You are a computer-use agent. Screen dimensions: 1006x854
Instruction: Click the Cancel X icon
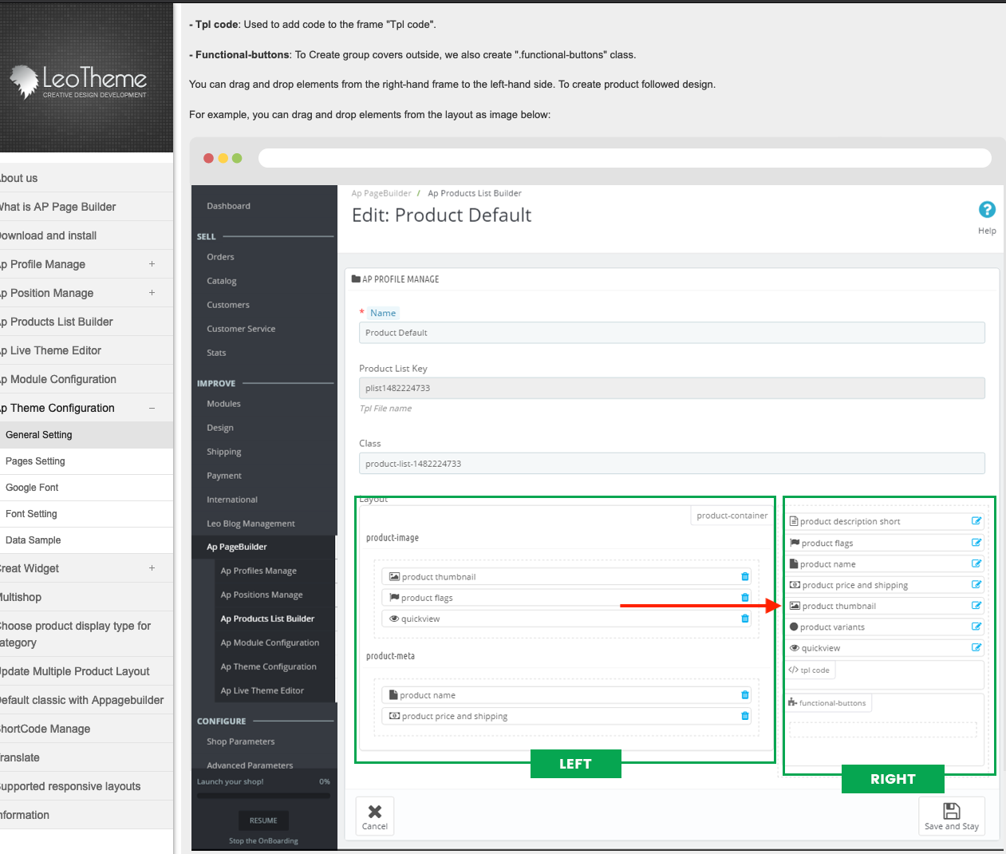click(375, 811)
